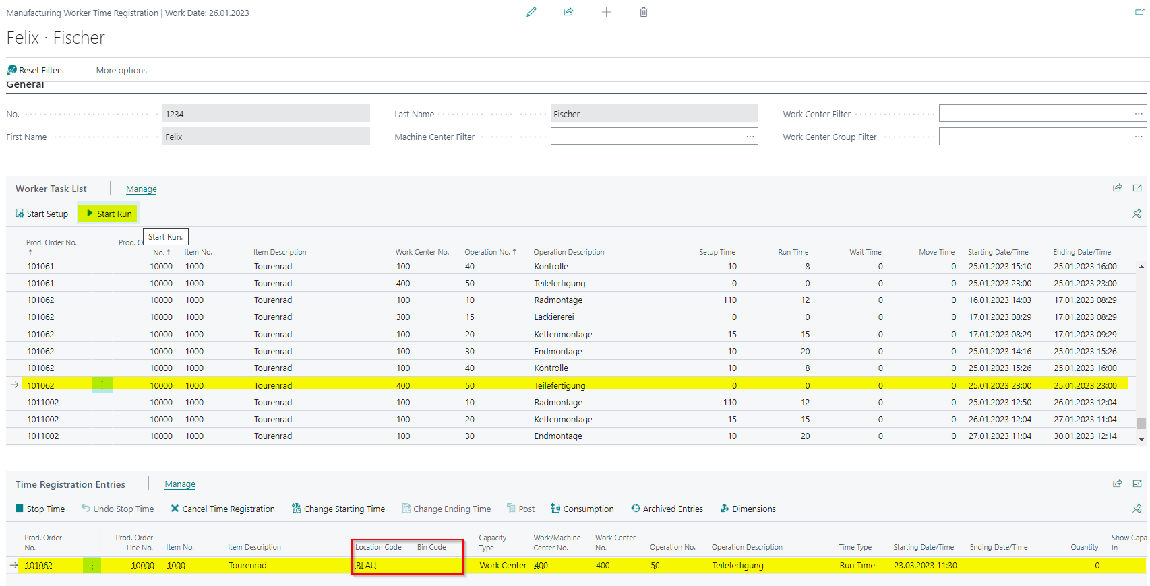Click the delete trash icon
The width and height of the screenshot is (1150, 586).
coord(644,12)
